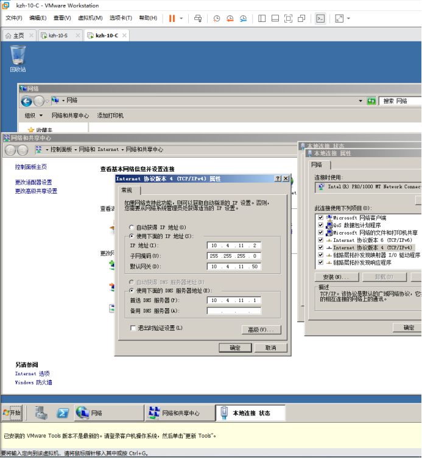Toggle the VMware library sidebar icon
The image size is (422, 458).
pyautogui.click(x=262, y=18)
